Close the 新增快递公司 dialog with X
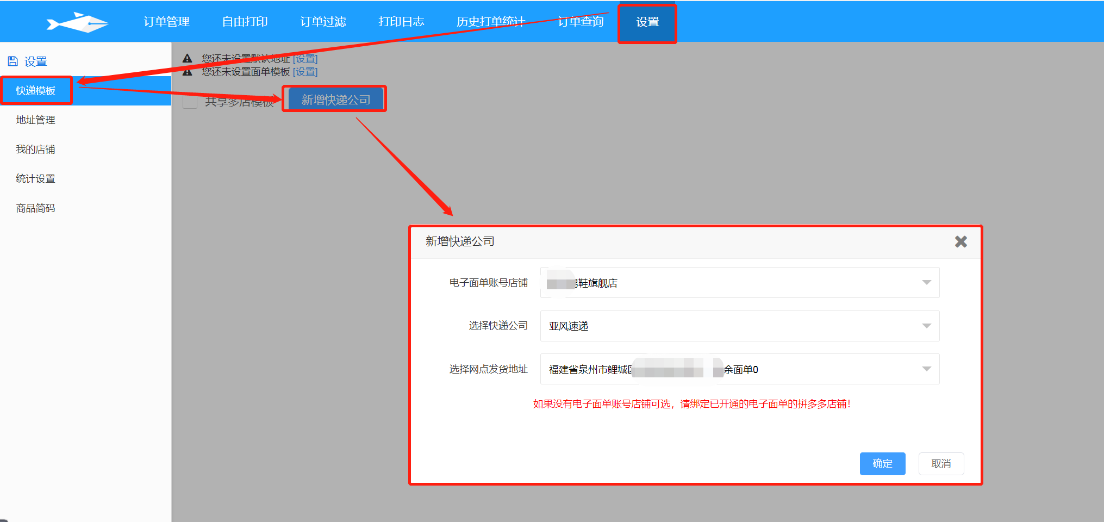 click(x=960, y=242)
